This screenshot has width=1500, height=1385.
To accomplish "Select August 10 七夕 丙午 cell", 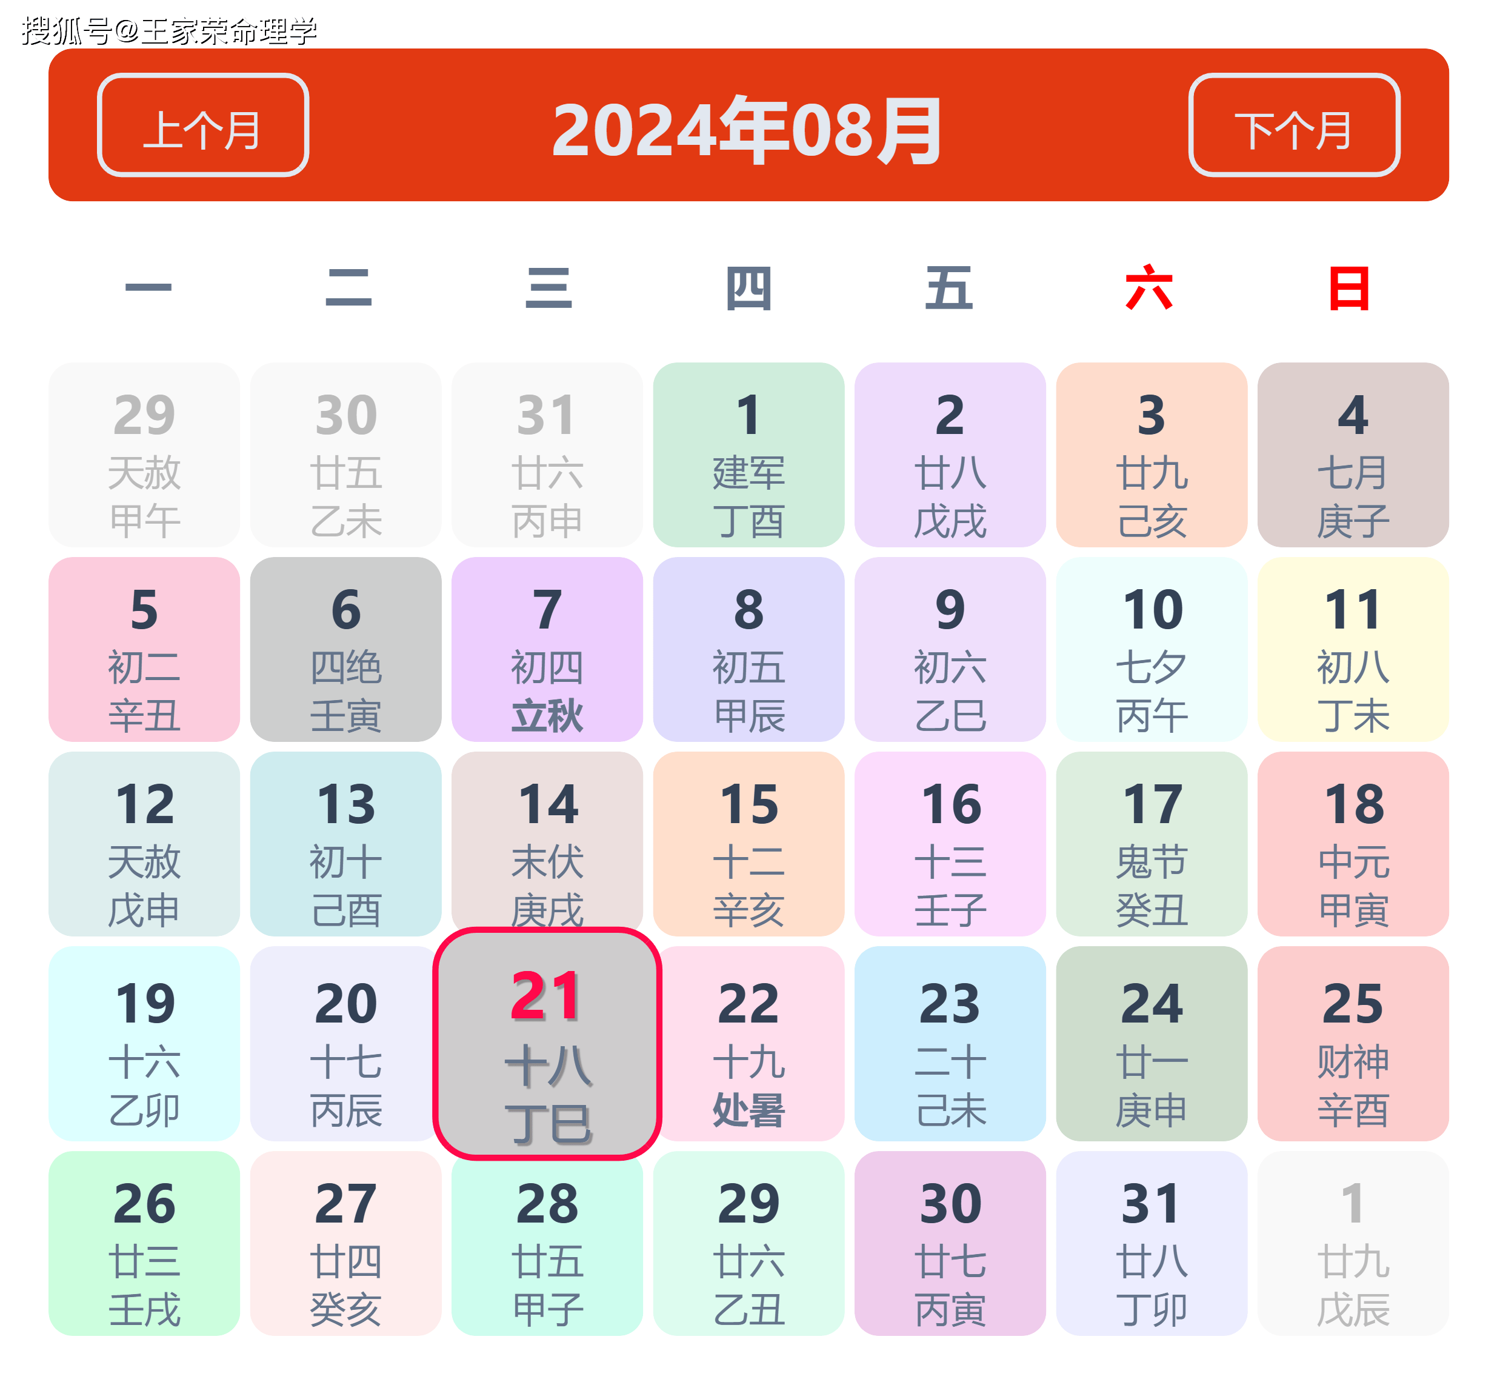I will click(1152, 650).
